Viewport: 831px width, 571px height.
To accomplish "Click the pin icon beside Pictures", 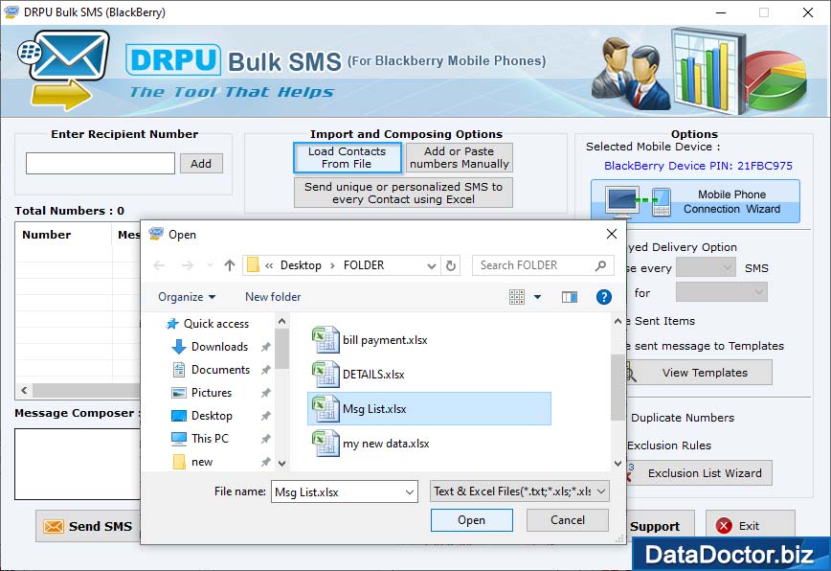I will coord(265,393).
